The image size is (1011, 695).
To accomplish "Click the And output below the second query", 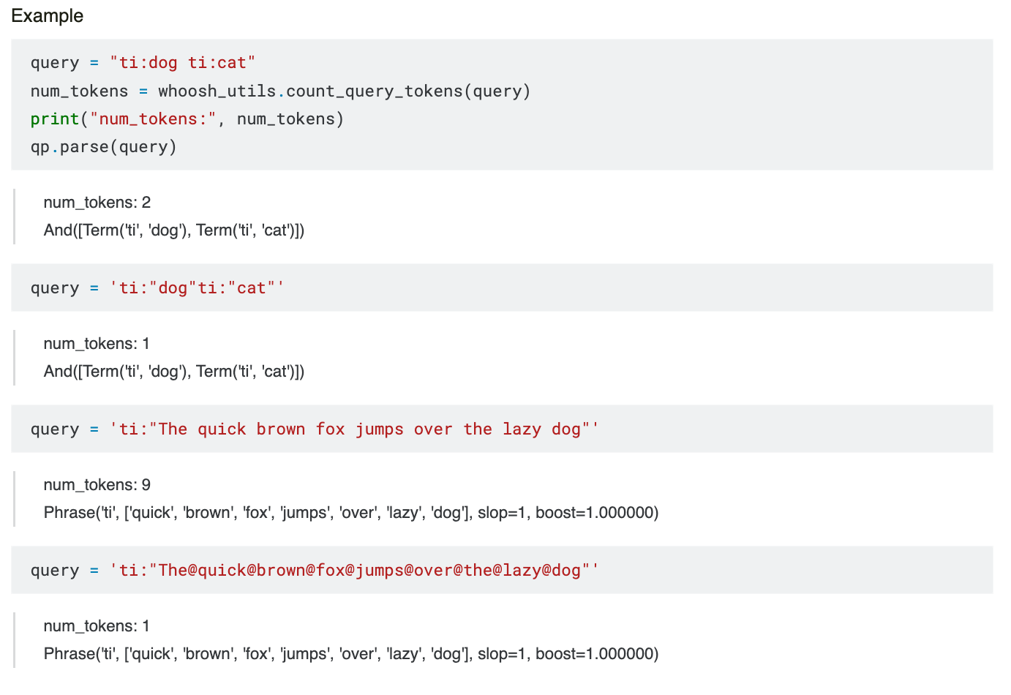I will tap(173, 372).
